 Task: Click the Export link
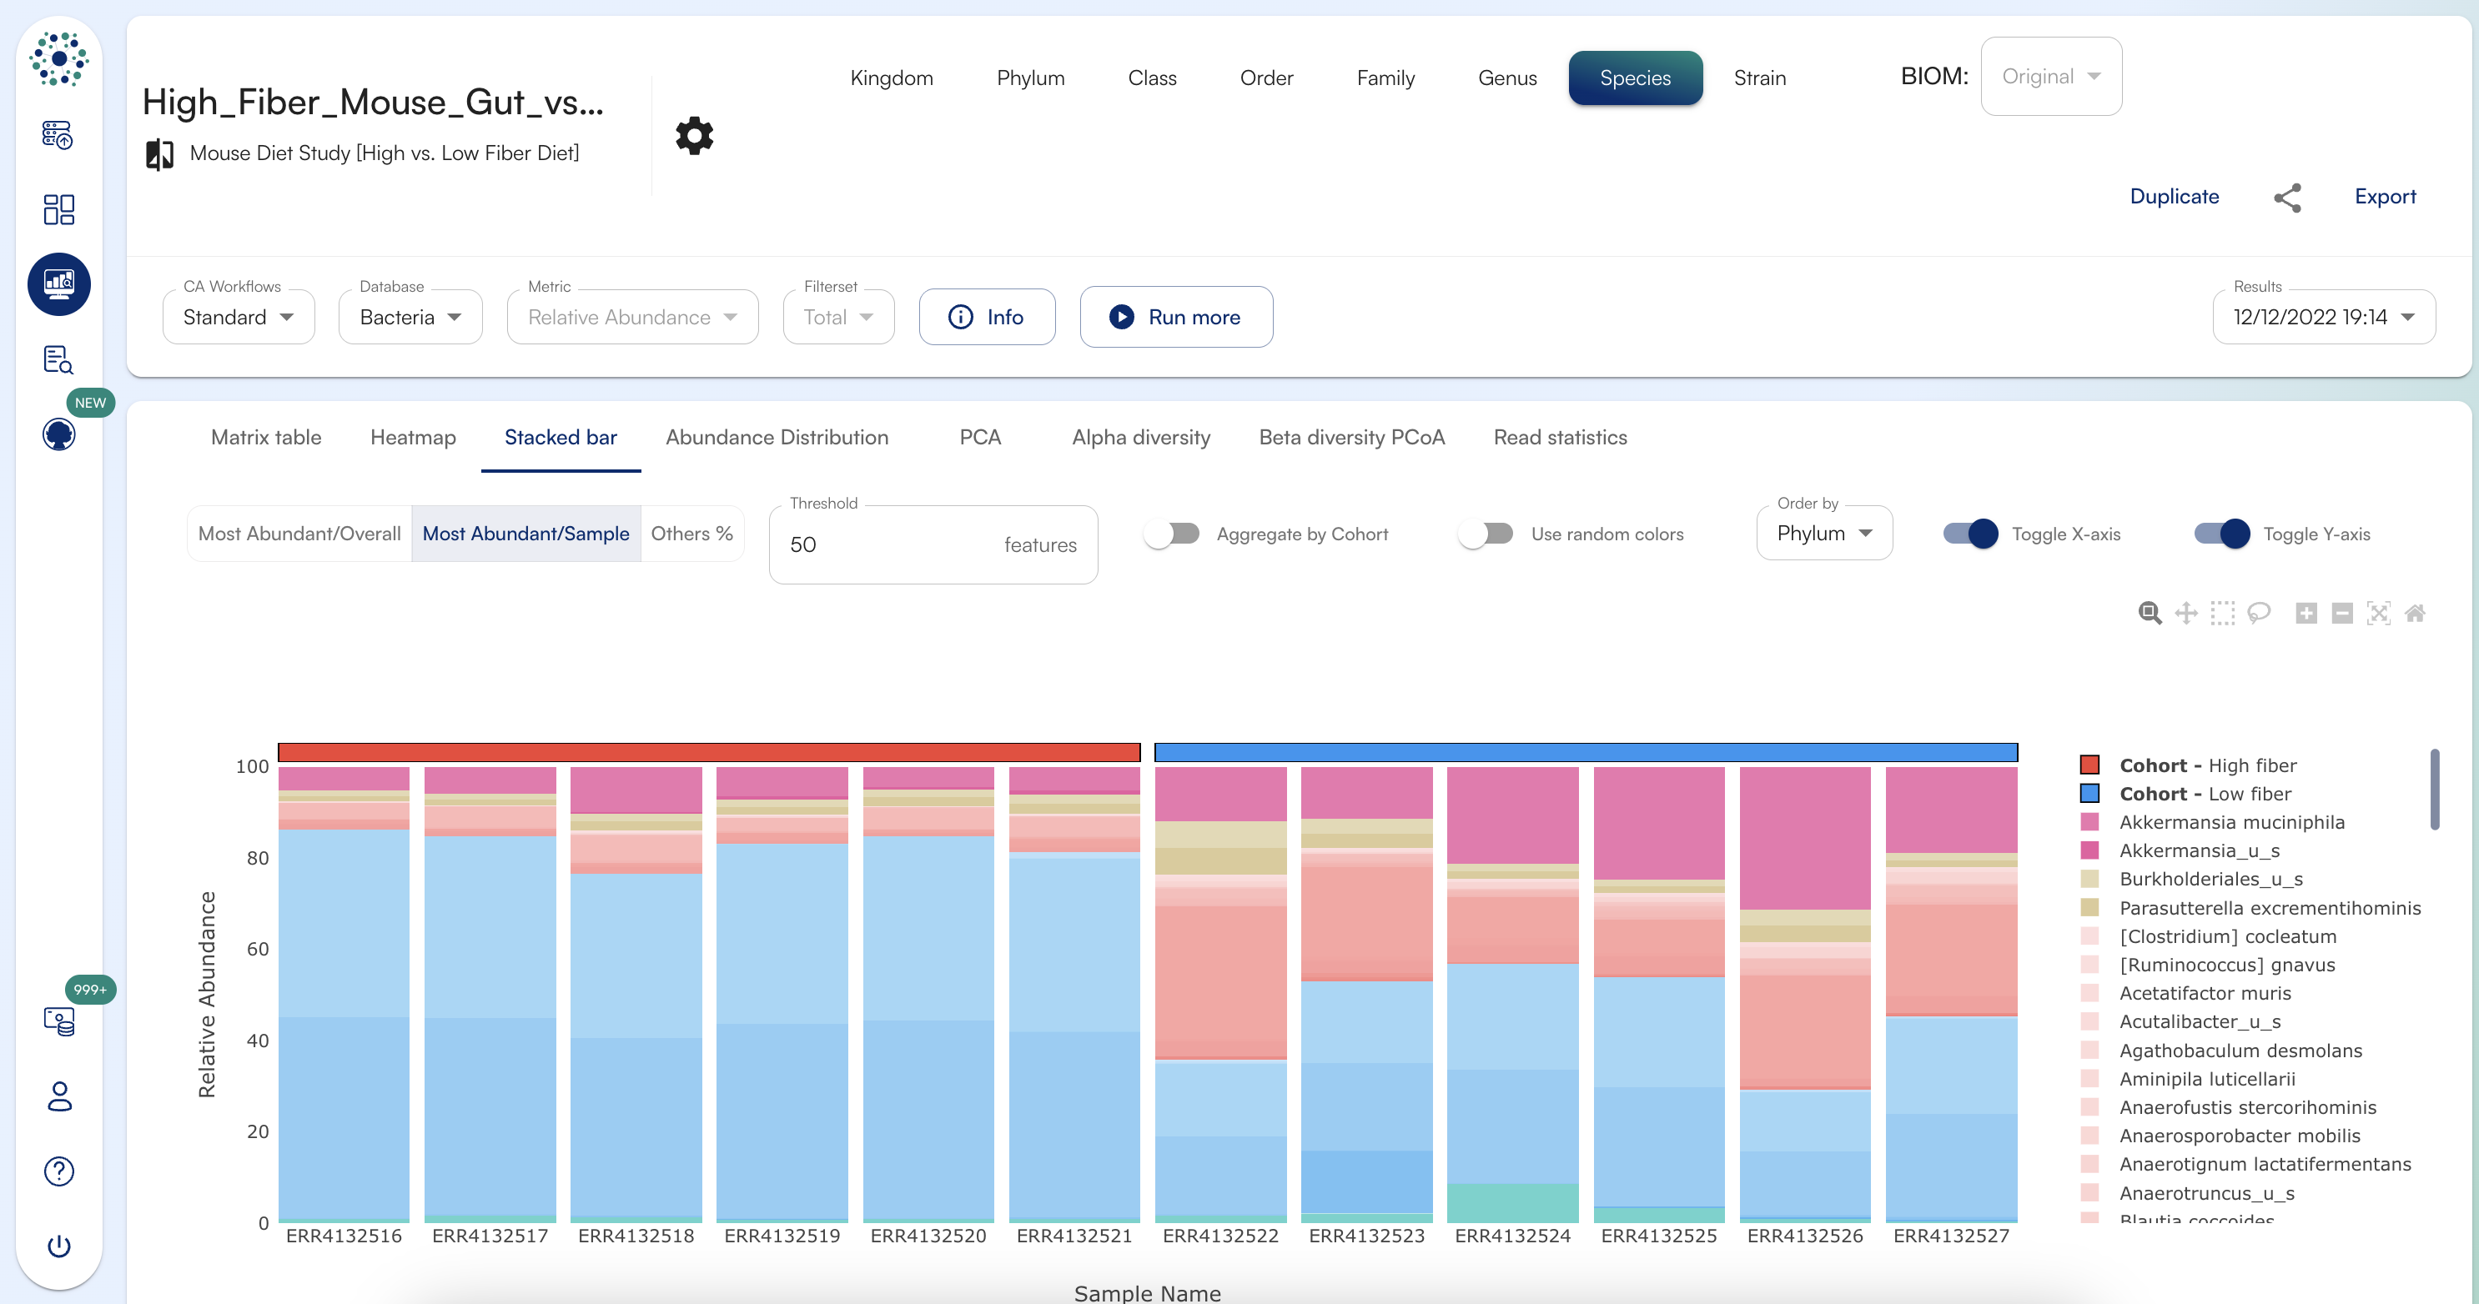(x=2385, y=196)
